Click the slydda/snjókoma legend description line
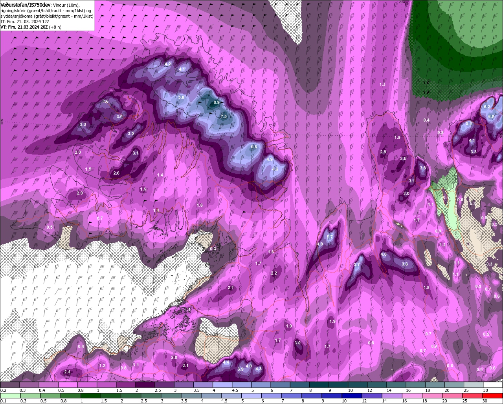Viewport: 503px width, 404px height. 47,16
